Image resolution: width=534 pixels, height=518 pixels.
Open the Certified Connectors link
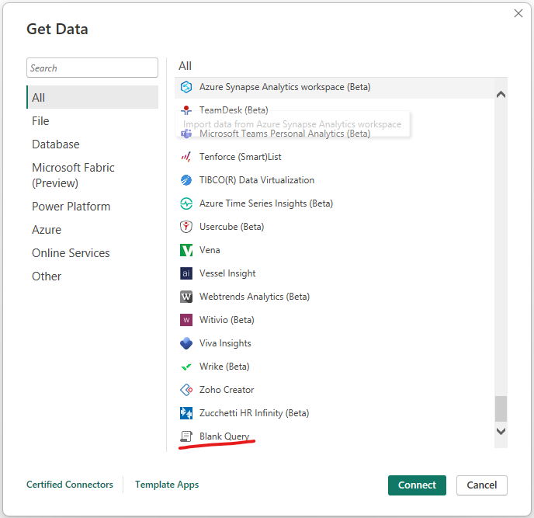point(70,485)
